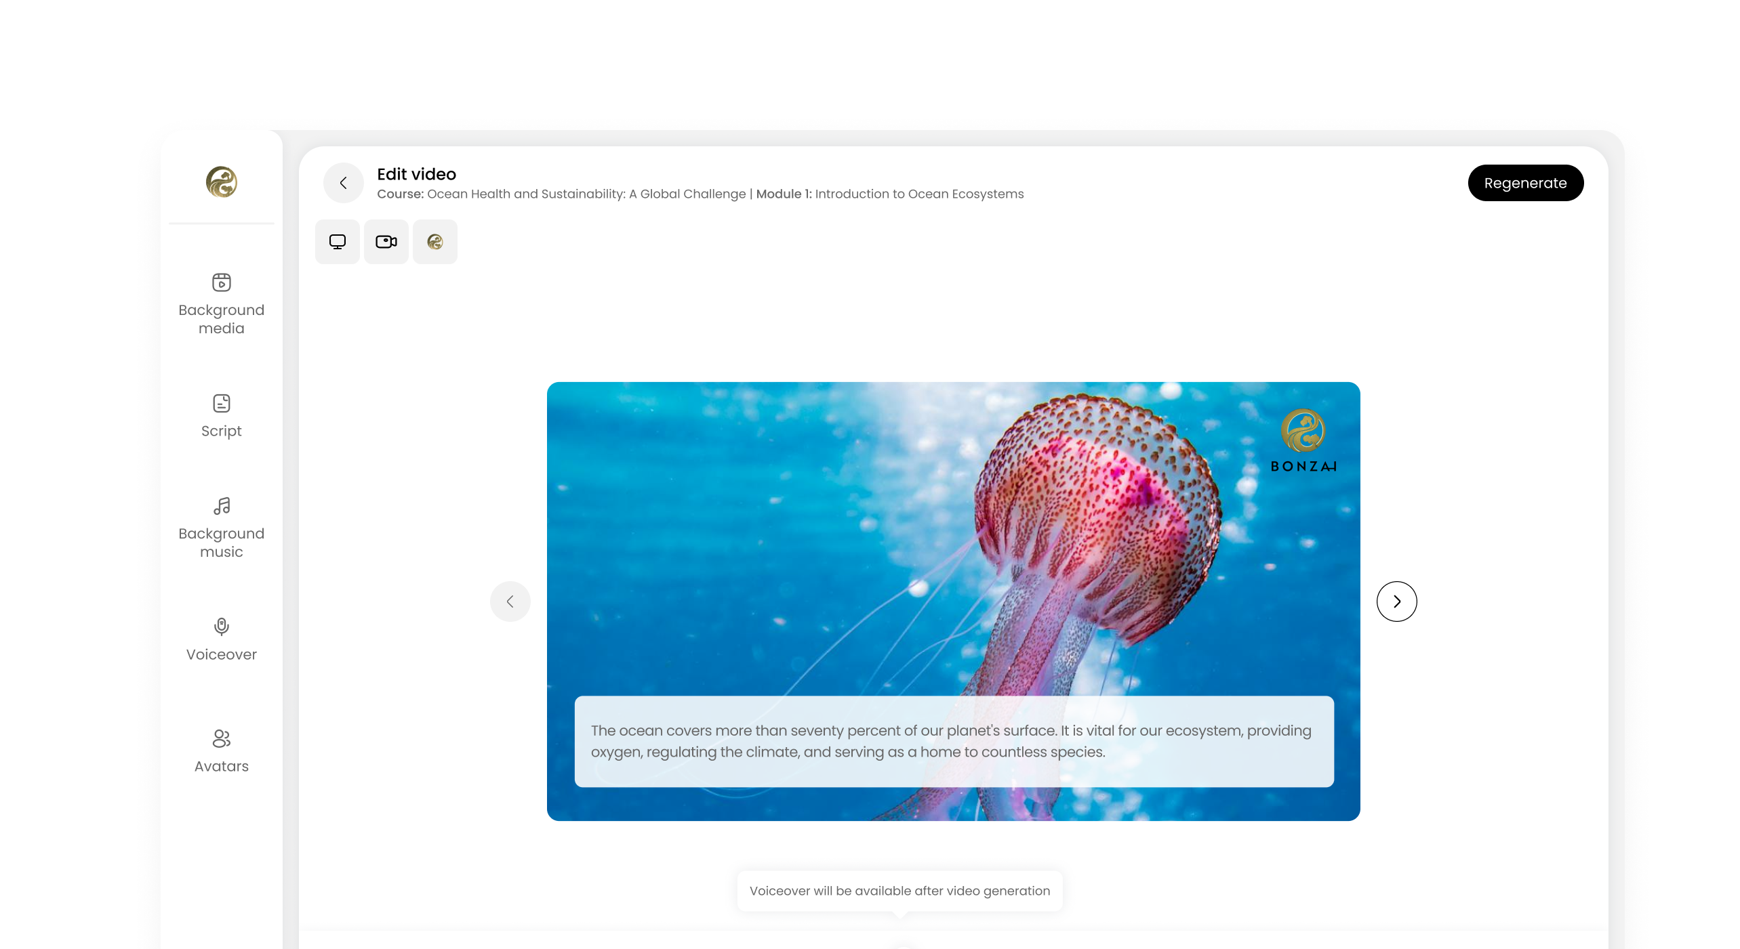The width and height of the screenshot is (1740, 949).
Task: Open the Avatars panel
Action: (x=221, y=751)
